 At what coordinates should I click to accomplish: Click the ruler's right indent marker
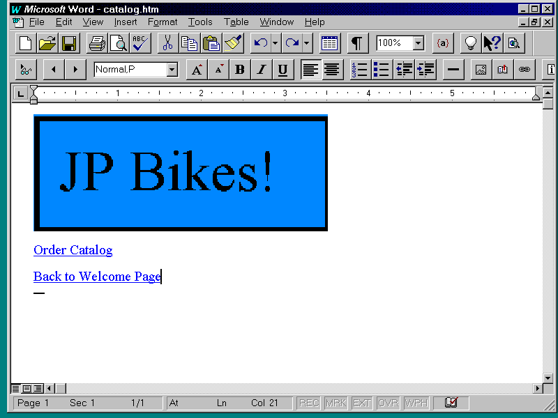[536, 95]
